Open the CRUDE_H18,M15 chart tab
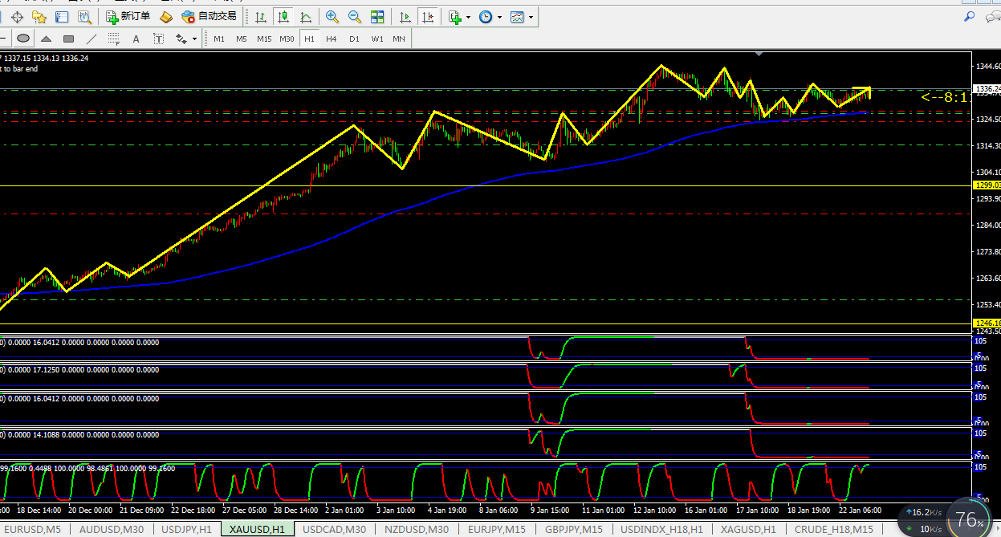 click(x=834, y=530)
